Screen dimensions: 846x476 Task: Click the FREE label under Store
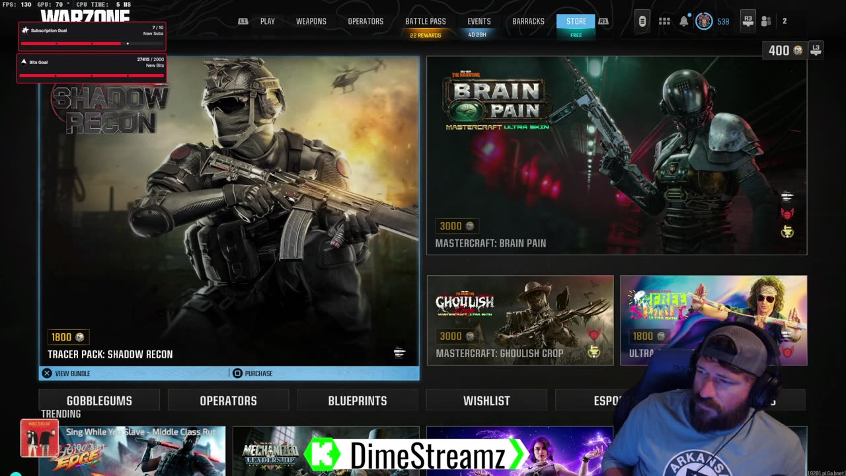point(576,35)
